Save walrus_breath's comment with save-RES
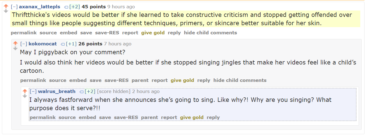Viewport: 365px width, 137px height. pyautogui.click(x=126, y=117)
